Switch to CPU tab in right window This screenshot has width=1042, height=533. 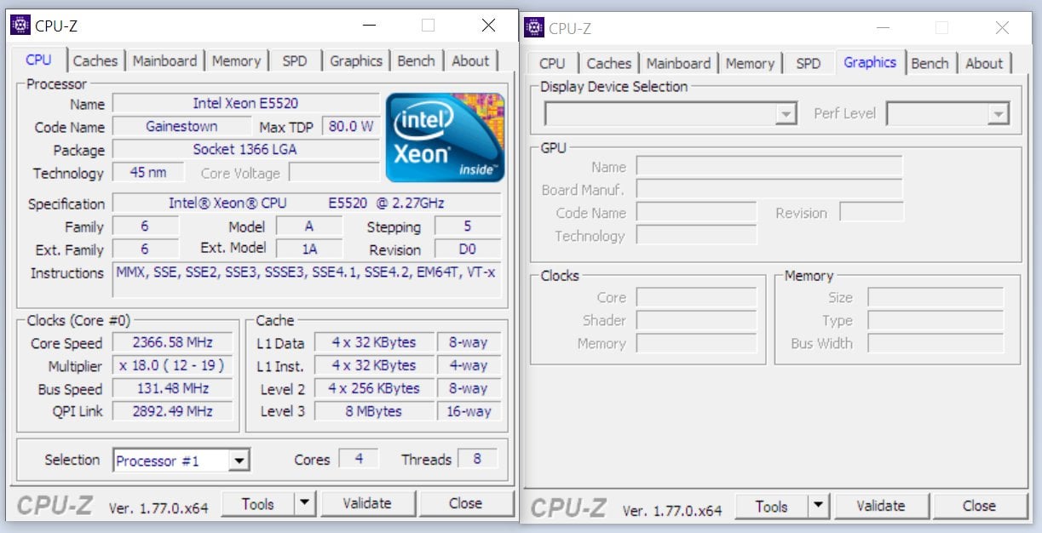coord(552,64)
